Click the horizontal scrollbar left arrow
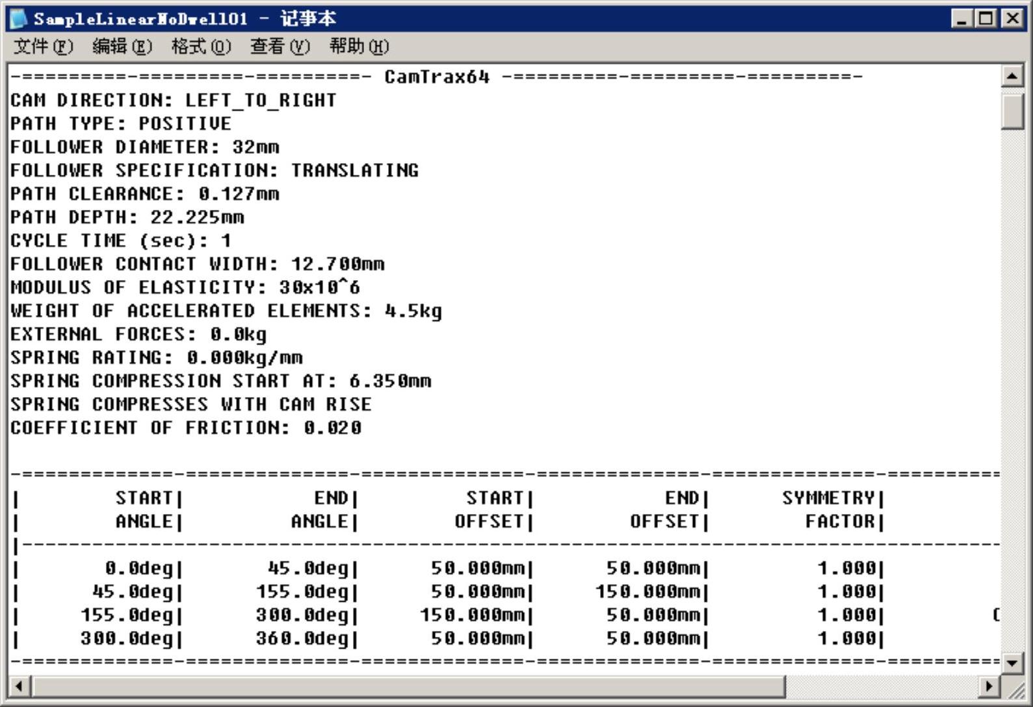Screen dimensions: 1033x707 (x=20, y=686)
